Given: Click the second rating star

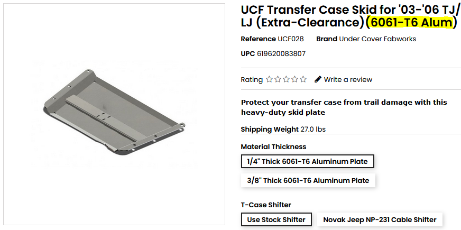Looking at the screenshot, I should pyautogui.click(x=278, y=80).
